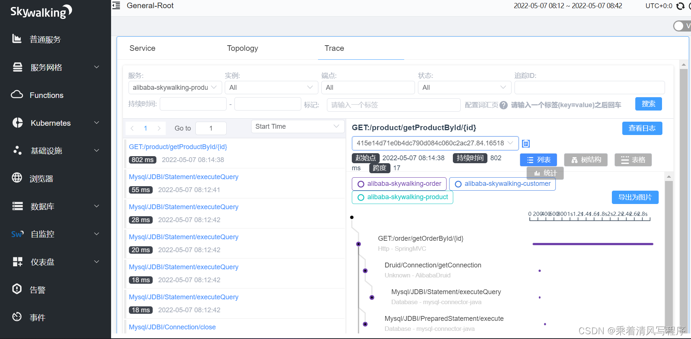691x339 pixels.
Task: Click the 数据库 storage icon
Action: point(17,206)
